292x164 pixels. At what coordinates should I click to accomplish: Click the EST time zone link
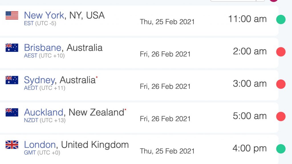[29, 23]
